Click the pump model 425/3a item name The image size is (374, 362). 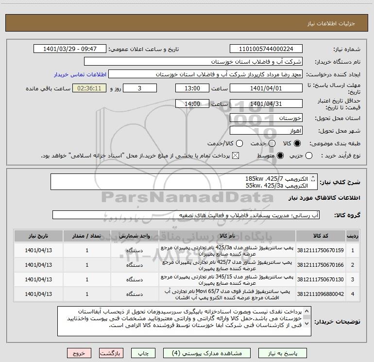point(227,251)
